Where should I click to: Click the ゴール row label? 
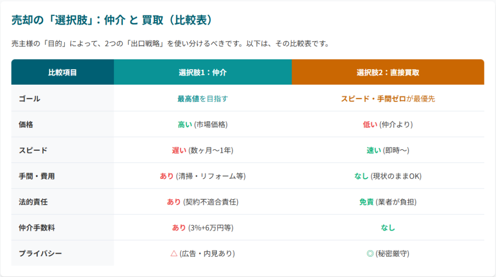(x=29, y=99)
